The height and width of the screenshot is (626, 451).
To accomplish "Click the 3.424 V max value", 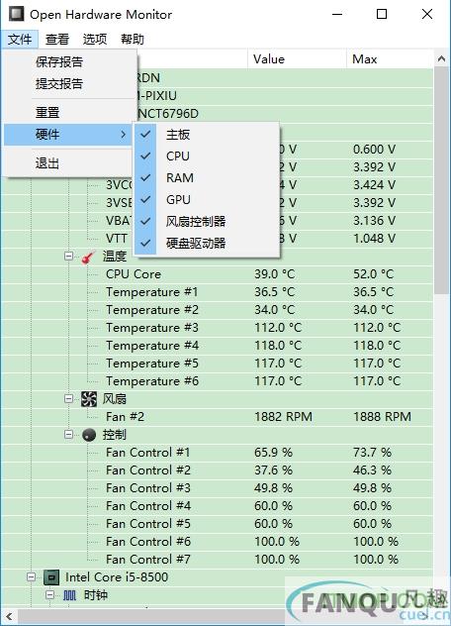I will pos(374,185).
